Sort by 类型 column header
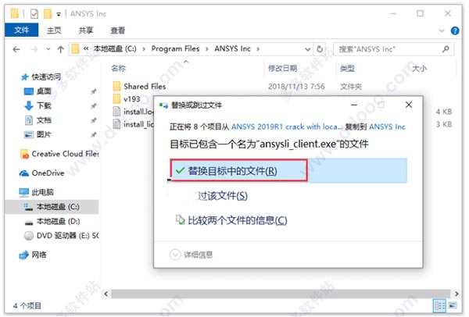469x317 pixels. [347, 69]
